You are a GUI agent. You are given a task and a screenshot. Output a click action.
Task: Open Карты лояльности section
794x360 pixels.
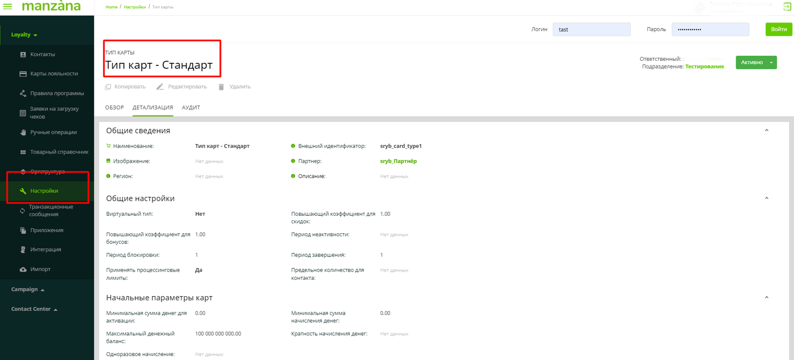click(x=54, y=74)
